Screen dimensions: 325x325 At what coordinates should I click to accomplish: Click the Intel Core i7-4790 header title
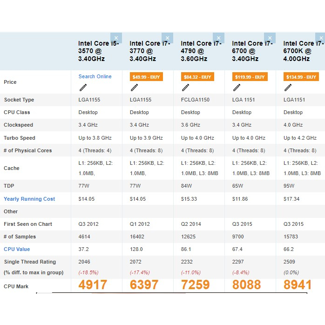click(201, 51)
